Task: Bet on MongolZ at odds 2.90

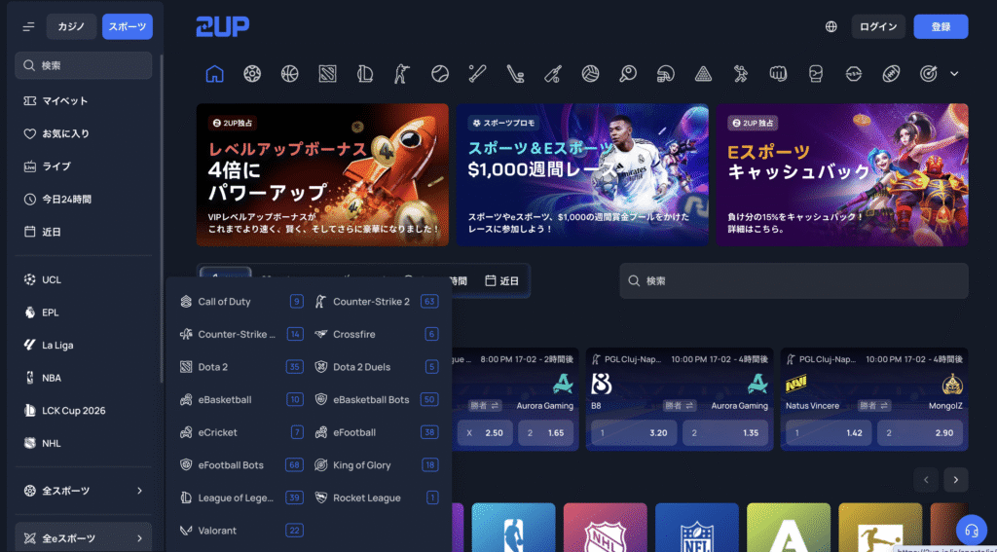Action: coord(919,433)
